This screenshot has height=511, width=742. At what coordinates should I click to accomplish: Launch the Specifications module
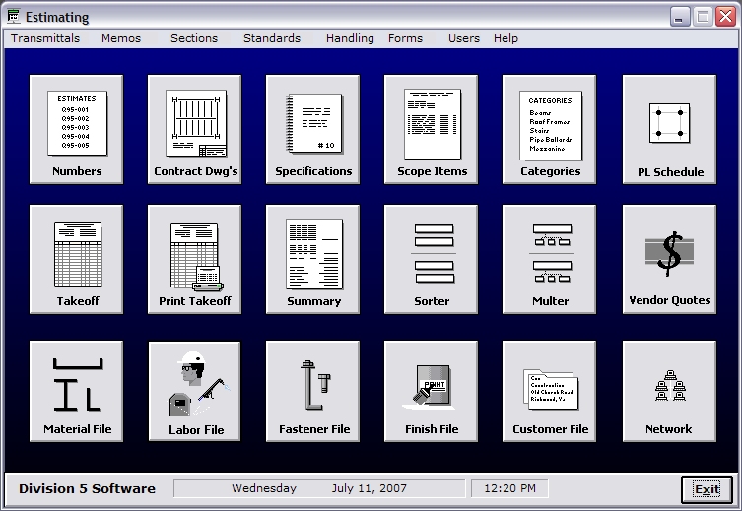coord(313,129)
